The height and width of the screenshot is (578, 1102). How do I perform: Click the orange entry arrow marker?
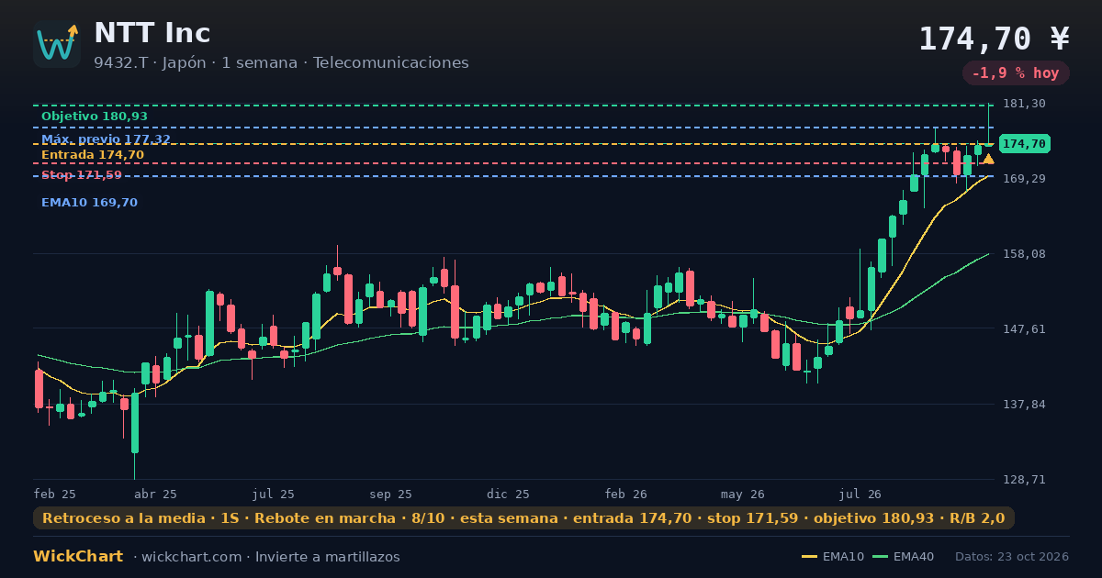[x=988, y=159]
